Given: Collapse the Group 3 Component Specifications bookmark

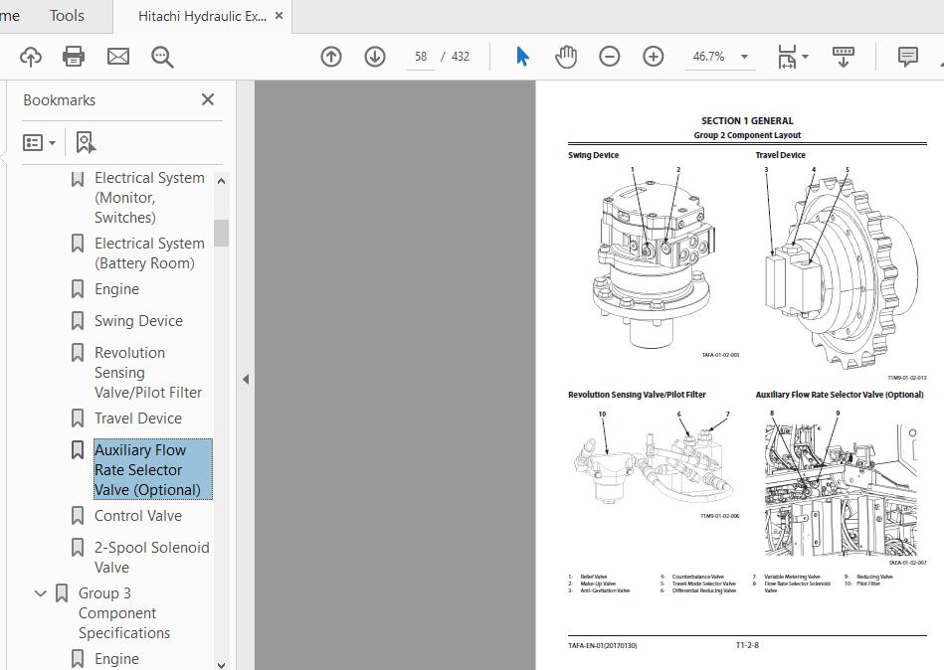Looking at the screenshot, I should point(41,593).
